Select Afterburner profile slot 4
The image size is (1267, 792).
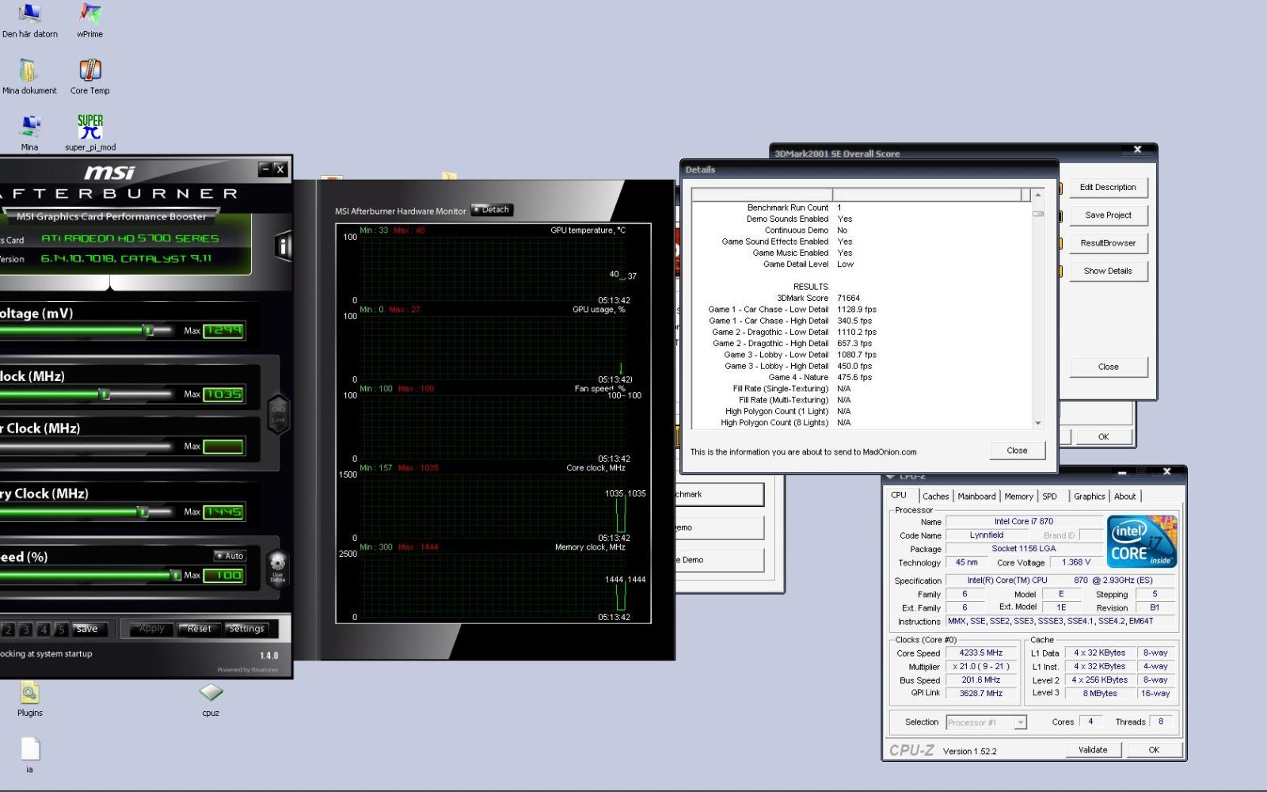point(44,630)
